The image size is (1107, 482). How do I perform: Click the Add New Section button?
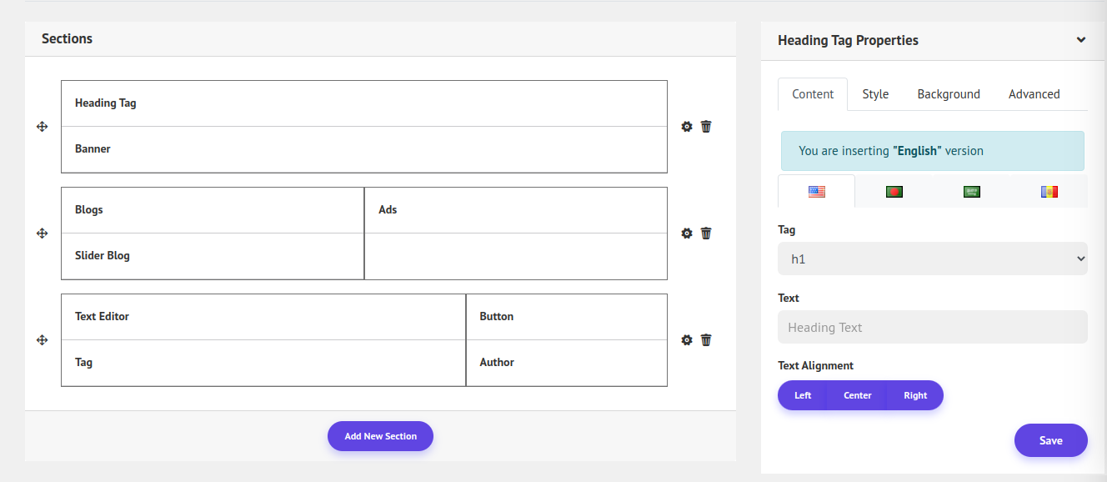pos(380,436)
